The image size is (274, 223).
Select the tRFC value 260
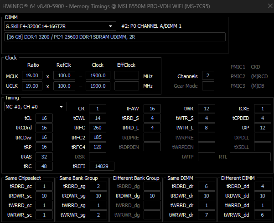click(x=97, y=128)
